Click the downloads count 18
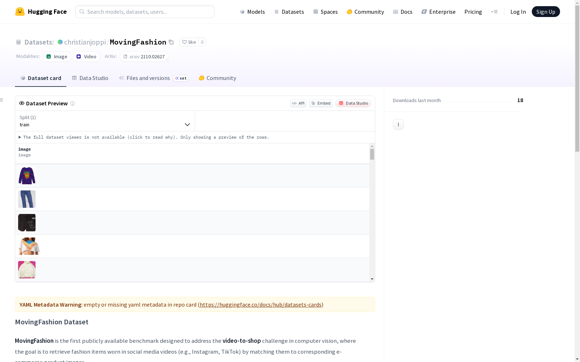580x362 pixels. pyautogui.click(x=520, y=100)
